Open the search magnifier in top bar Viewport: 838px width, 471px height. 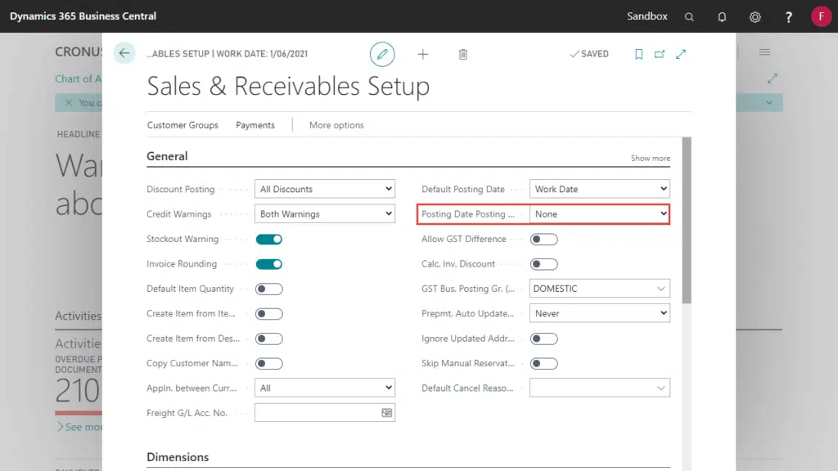coord(689,16)
